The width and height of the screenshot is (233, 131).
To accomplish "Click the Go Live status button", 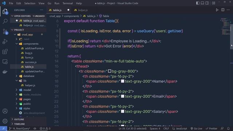I will click(196, 128).
